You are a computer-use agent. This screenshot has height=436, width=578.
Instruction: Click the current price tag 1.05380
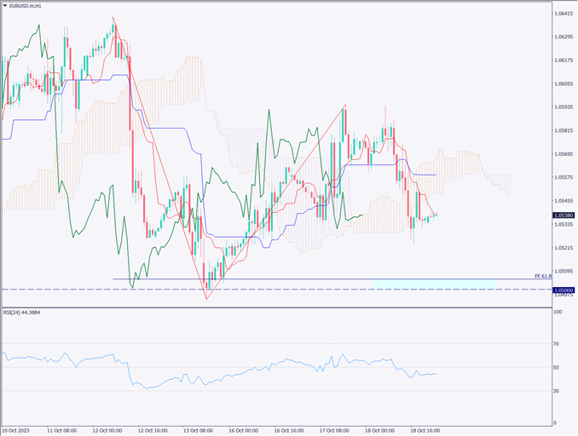pos(563,215)
